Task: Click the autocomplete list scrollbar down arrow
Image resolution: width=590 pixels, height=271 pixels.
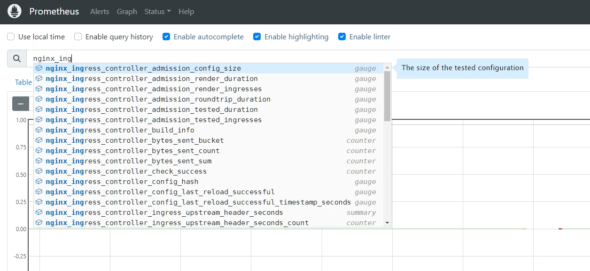Action: coord(387,223)
